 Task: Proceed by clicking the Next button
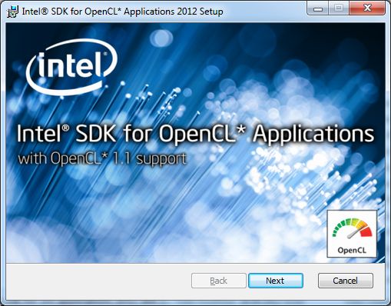click(276, 281)
